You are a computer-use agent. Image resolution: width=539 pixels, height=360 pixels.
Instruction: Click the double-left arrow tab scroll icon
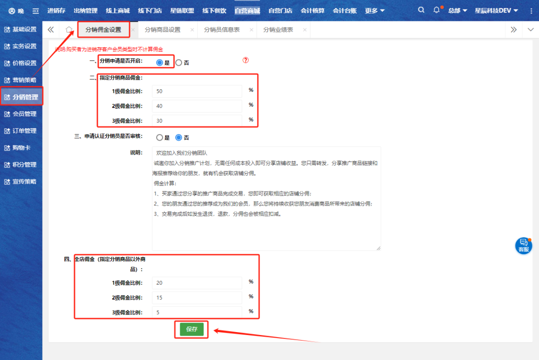point(51,30)
